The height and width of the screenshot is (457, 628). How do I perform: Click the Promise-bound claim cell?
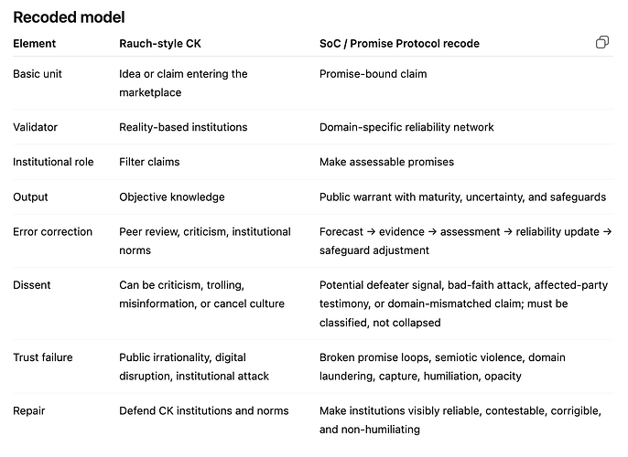pyautogui.click(x=374, y=73)
